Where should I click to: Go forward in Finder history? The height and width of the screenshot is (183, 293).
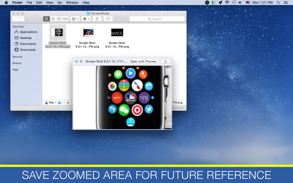[21, 19]
